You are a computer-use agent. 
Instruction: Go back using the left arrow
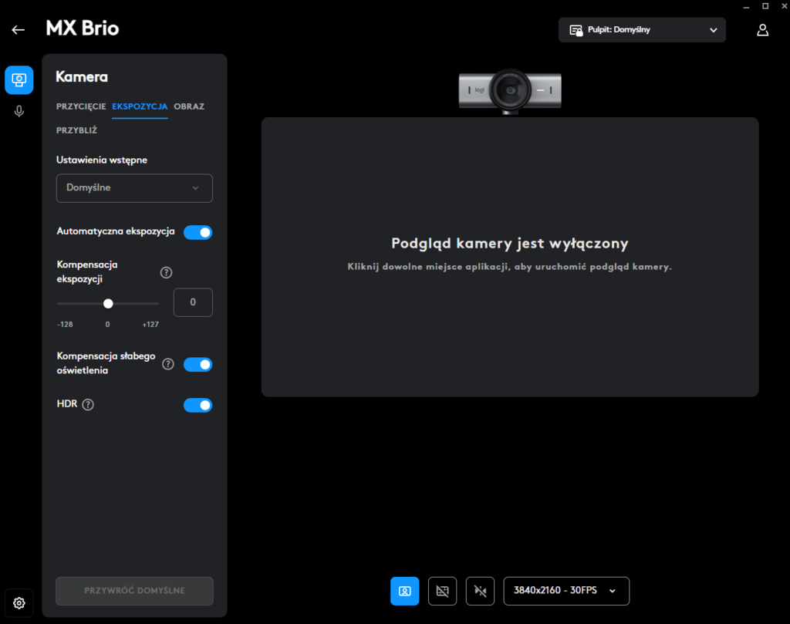click(x=19, y=30)
